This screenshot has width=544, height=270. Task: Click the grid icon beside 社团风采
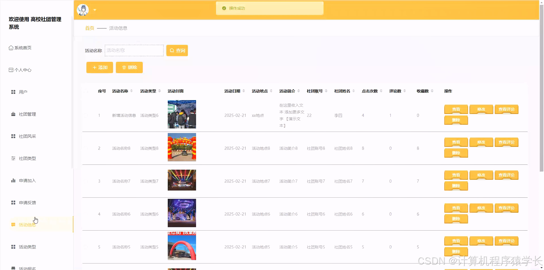coord(13,136)
